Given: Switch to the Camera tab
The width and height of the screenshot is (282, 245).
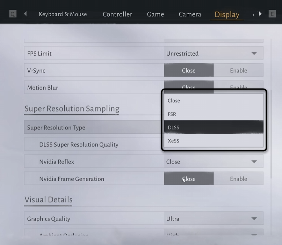Looking at the screenshot, I should [190, 14].
